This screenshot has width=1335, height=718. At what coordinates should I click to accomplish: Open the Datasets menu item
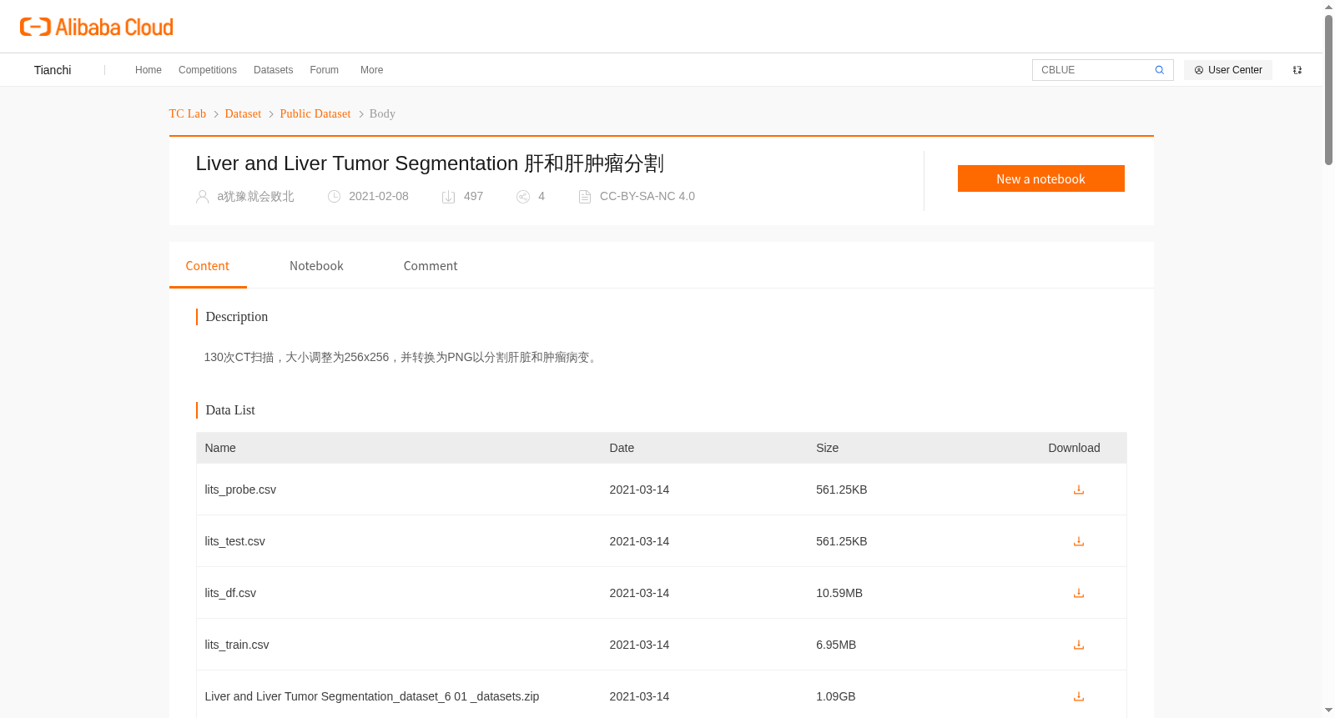click(273, 70)
